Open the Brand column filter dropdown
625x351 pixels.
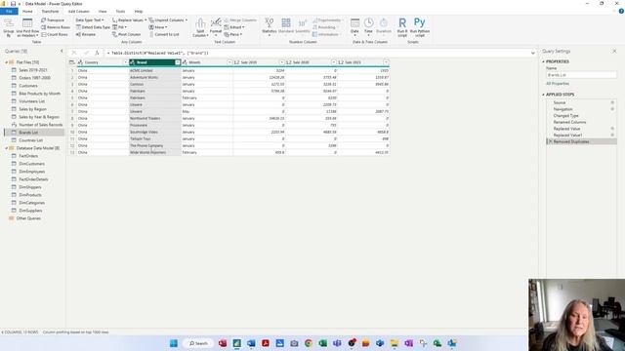[178, 62]
